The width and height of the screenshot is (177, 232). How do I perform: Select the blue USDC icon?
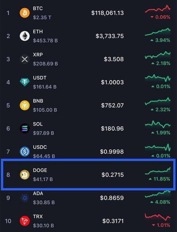pyautogui.click(x=25, y=152)
